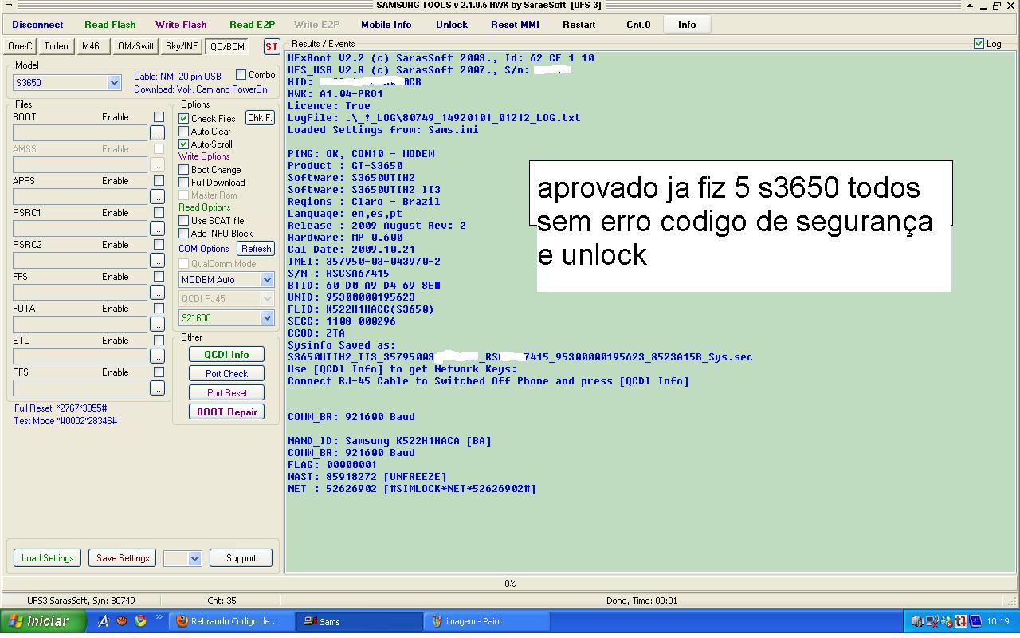Click the quick launch 'A' icon
The width and height of the screenshot is (1020, 638).
point(104,620)
